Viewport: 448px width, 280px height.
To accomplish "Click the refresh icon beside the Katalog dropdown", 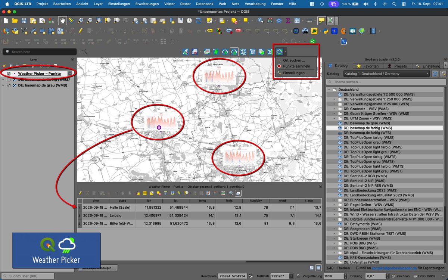I will point(435,74).
